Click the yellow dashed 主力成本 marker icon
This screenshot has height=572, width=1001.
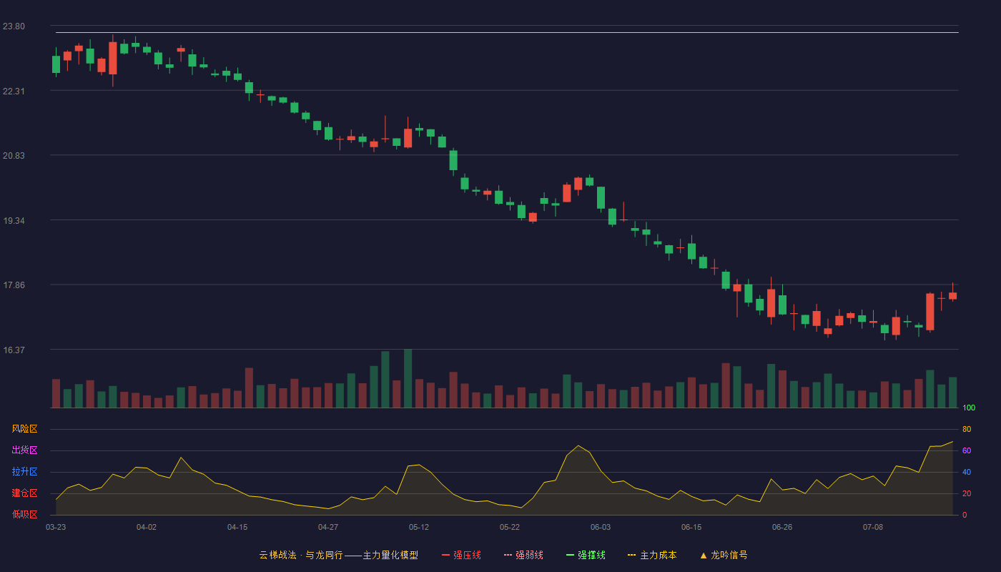click(x=631, y=555)
